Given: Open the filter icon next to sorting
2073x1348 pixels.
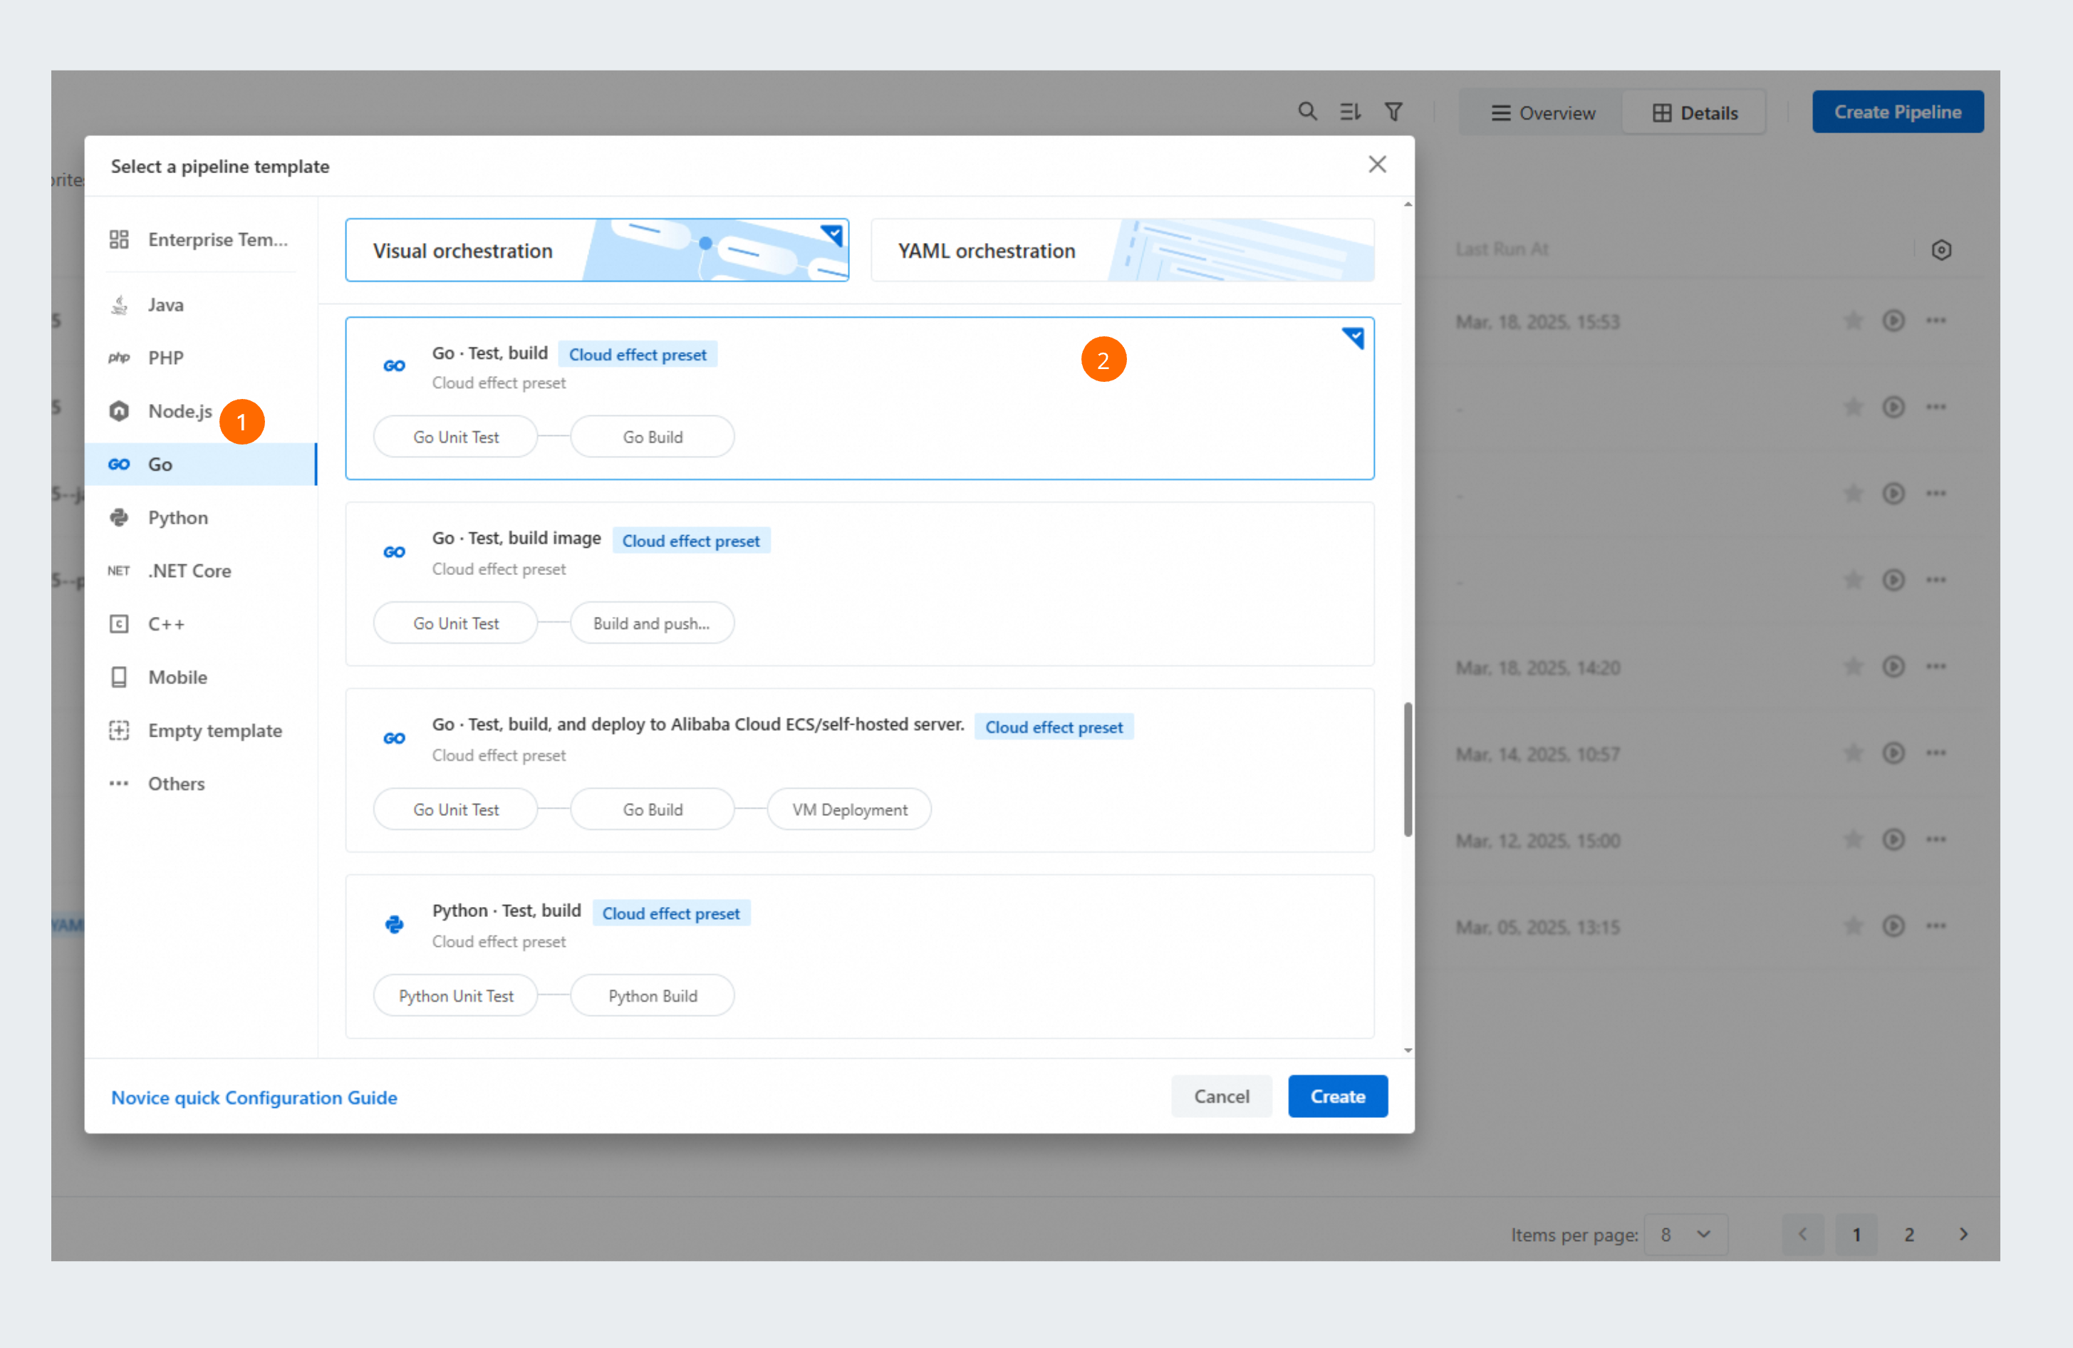Looking at the screenshot, I should pyautogui.click(x=1395, y=112).
